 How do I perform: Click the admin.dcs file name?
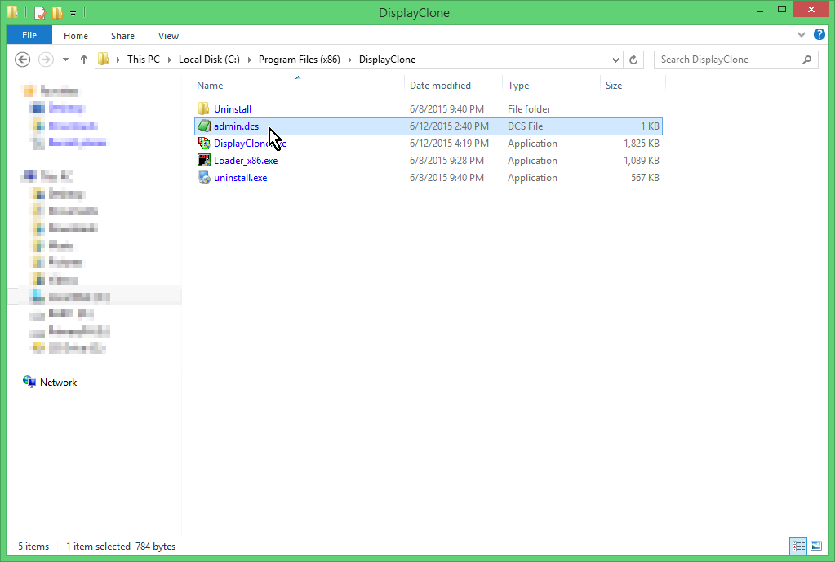[x=237, y=126]
